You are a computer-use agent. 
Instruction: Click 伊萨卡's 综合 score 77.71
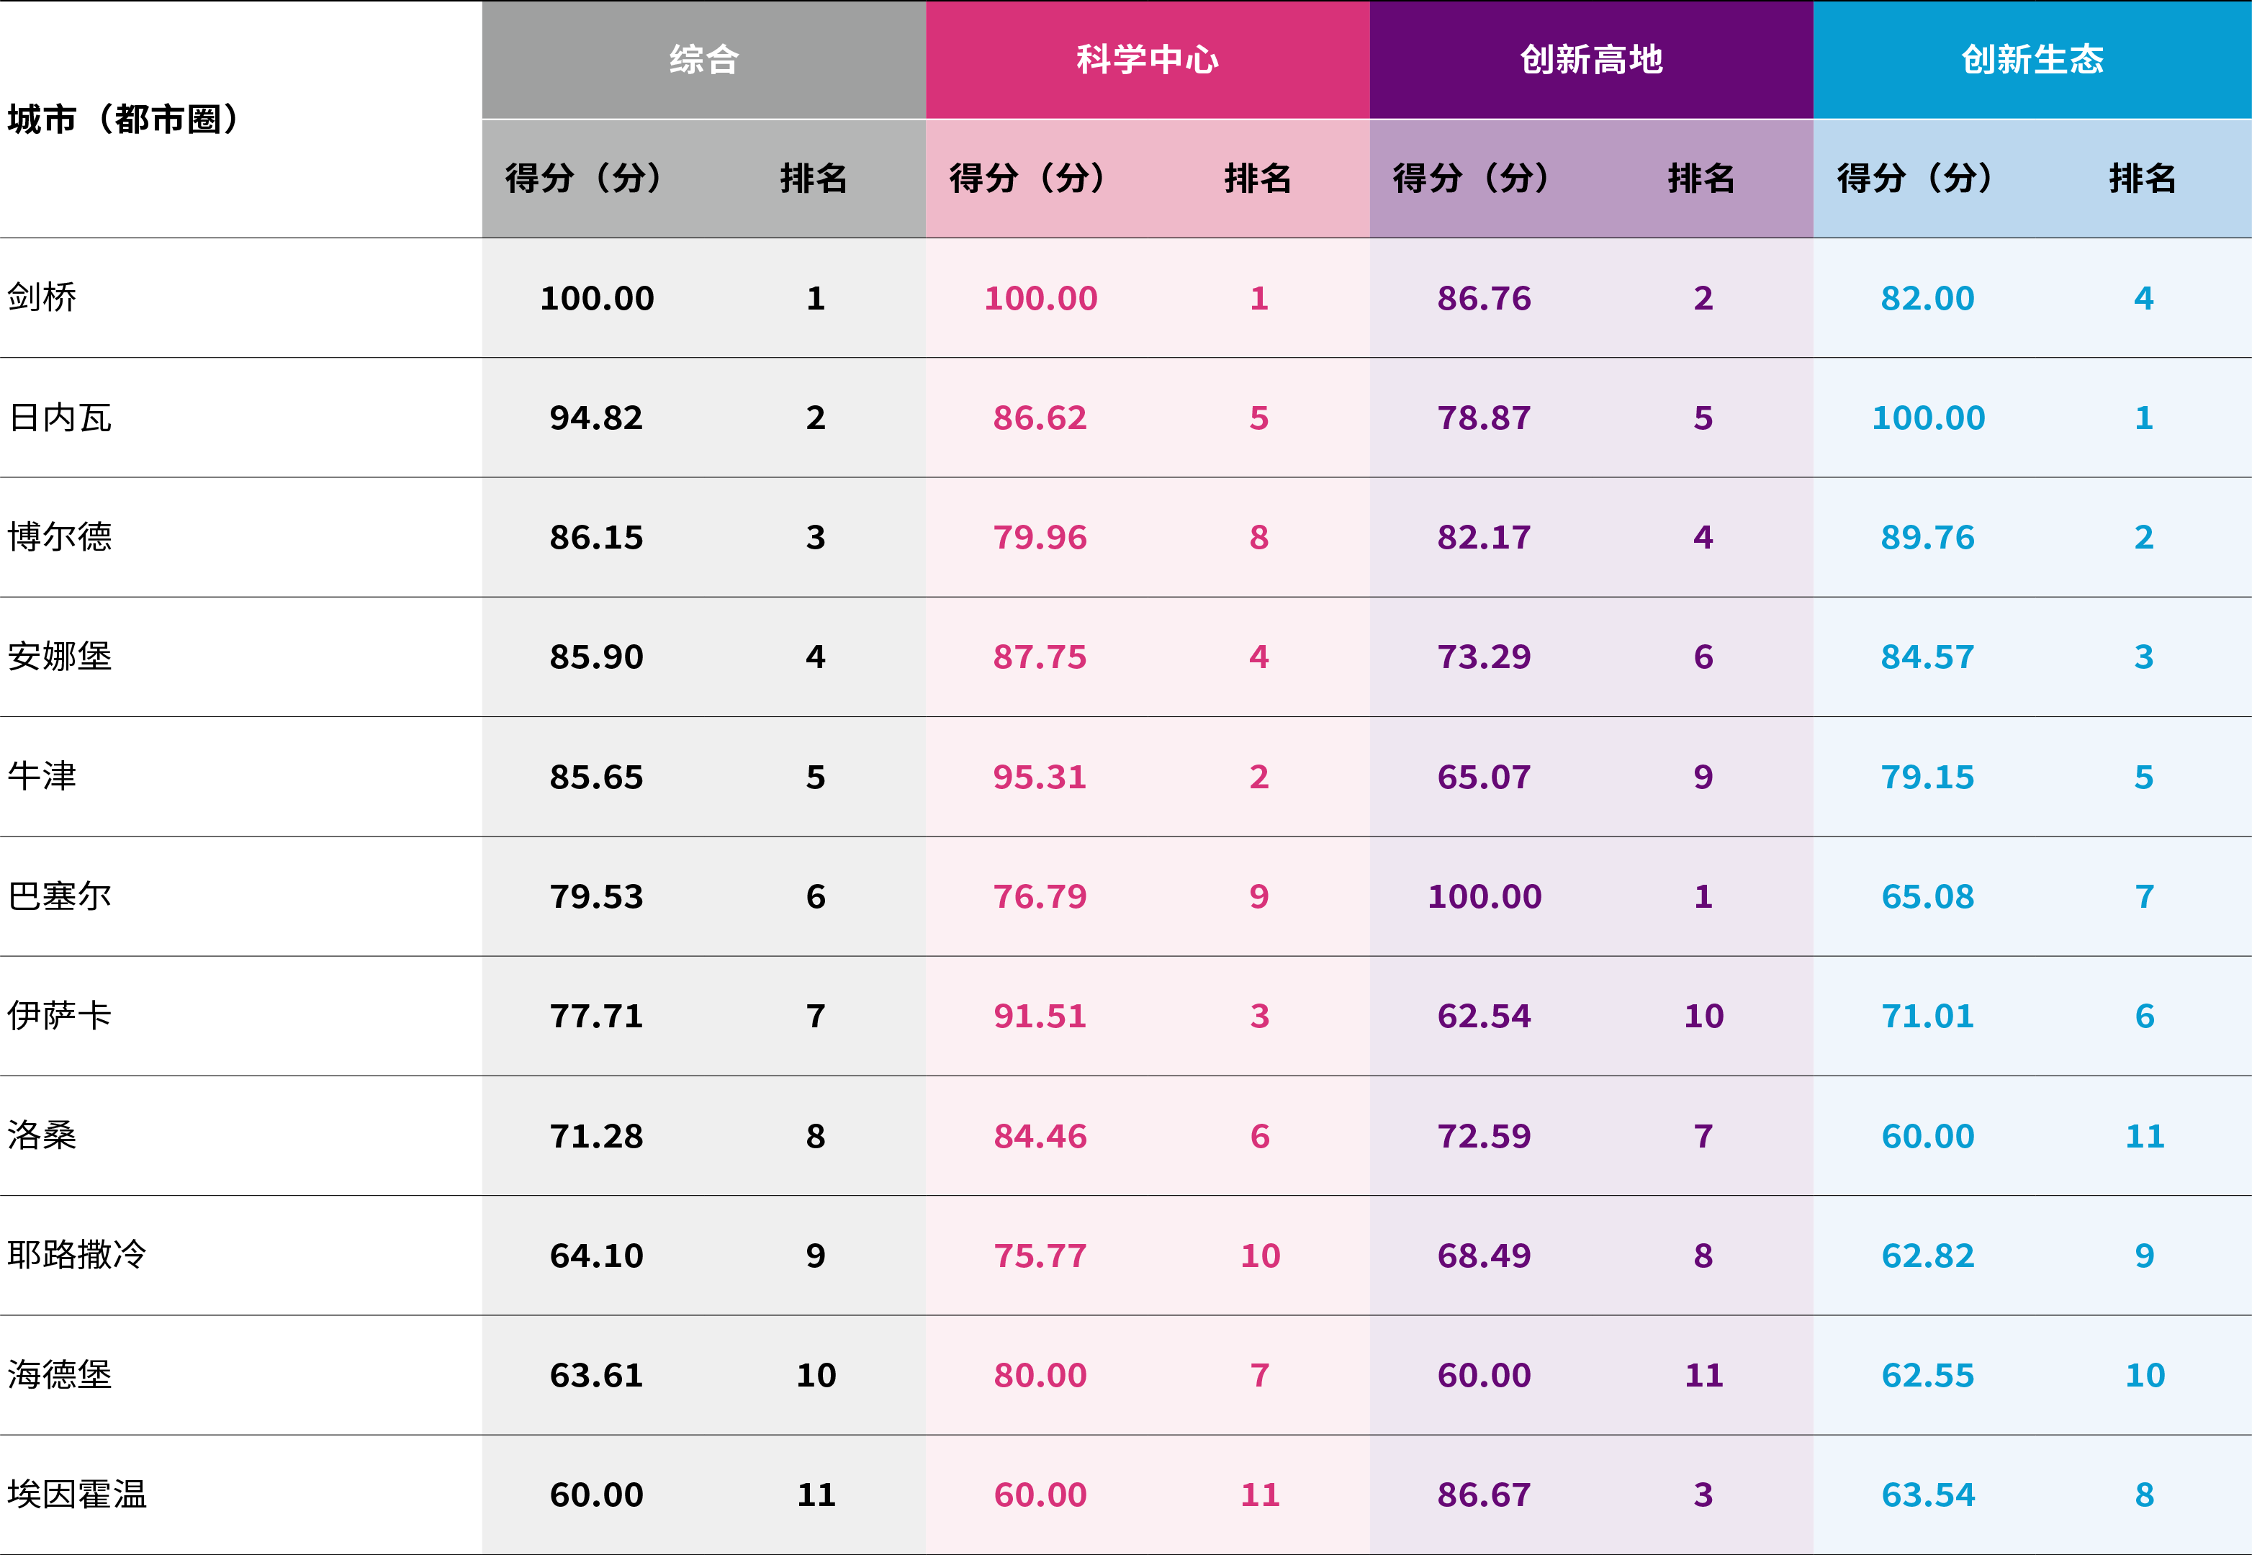pos(596,1017)
